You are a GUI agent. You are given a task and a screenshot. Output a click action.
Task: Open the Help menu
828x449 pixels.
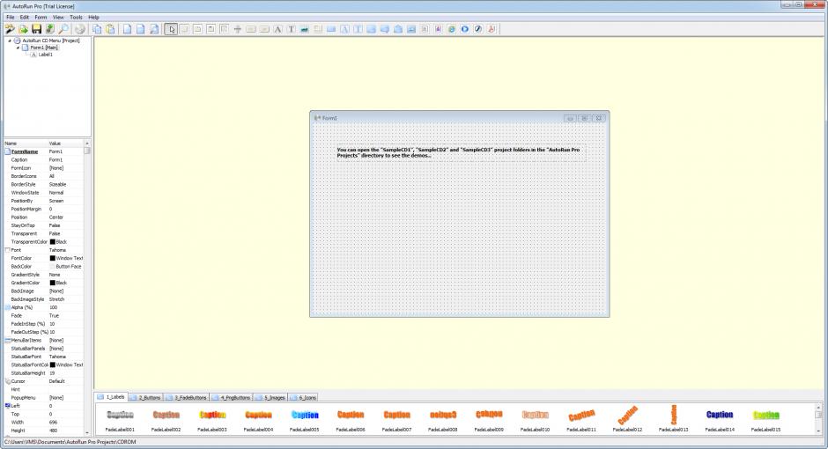point(93,17)
